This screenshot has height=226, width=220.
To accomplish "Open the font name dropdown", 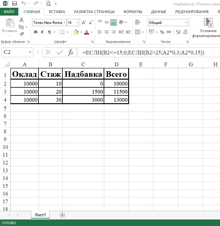I will tap(64, 23).
